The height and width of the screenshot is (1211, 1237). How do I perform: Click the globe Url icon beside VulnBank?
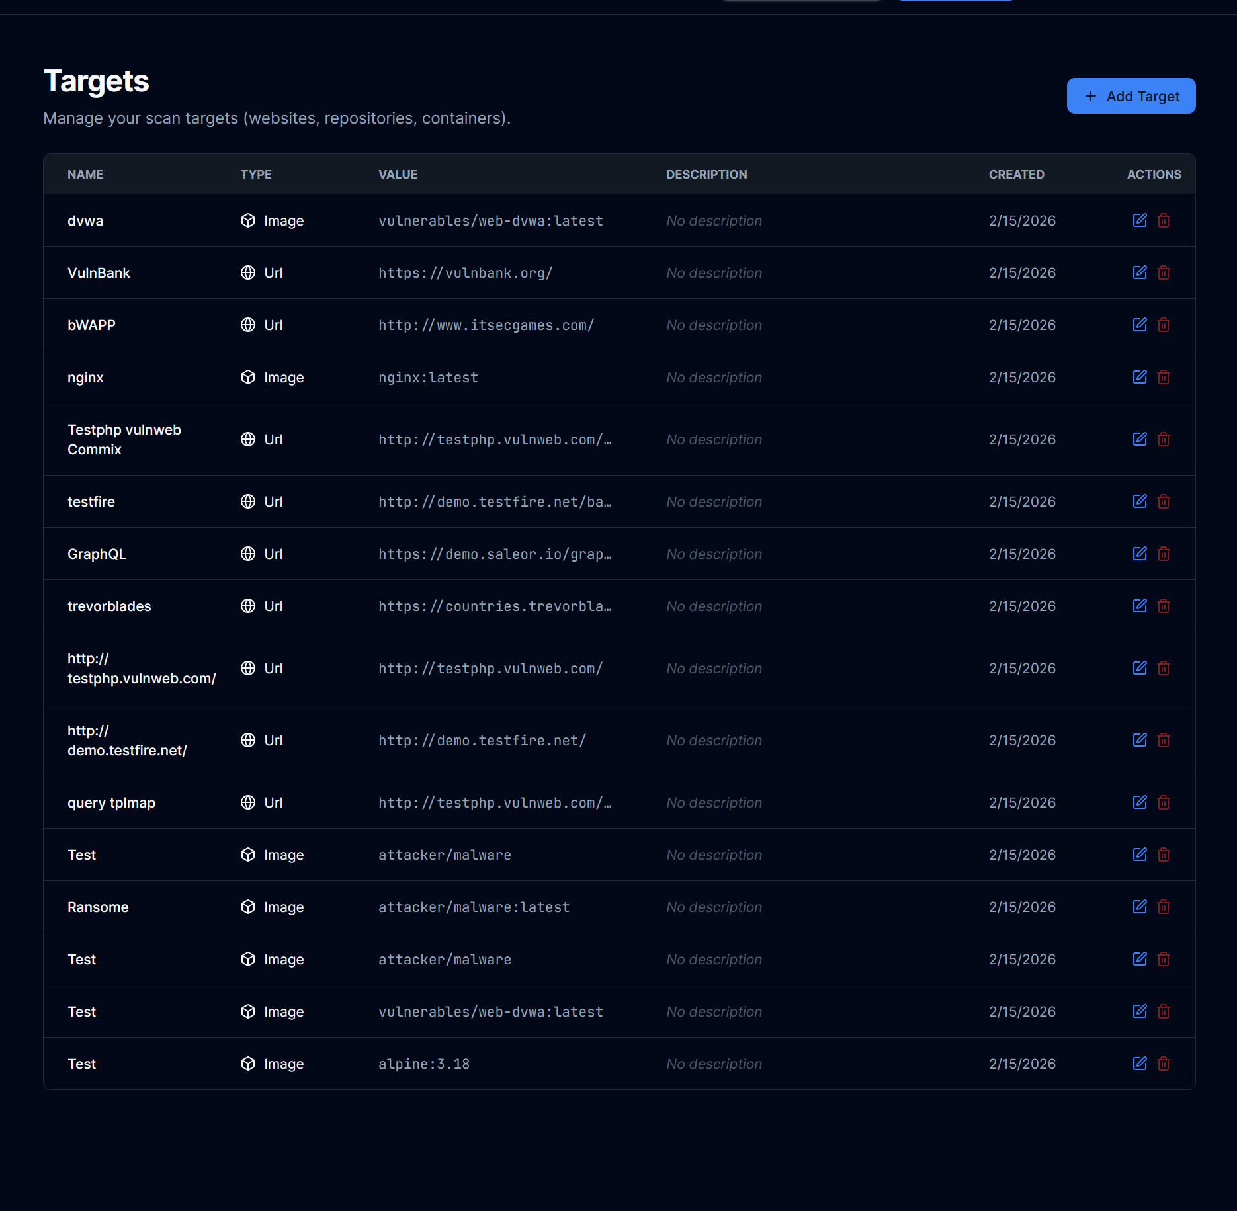click(x=247, y=272)
